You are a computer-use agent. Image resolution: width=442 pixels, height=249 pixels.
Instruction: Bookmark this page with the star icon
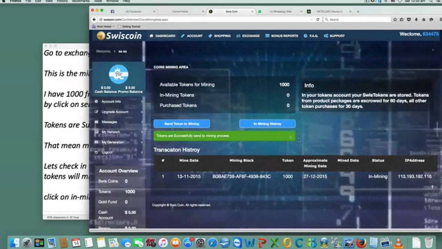click(x=395, y=20)
